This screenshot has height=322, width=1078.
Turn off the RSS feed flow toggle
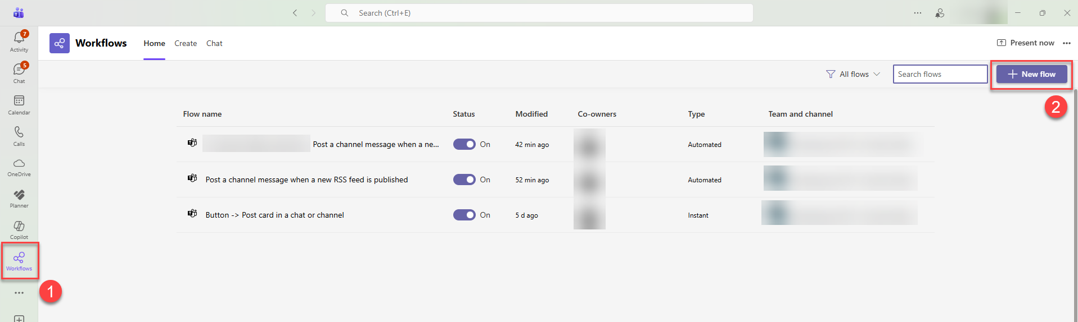pos(464,180)
